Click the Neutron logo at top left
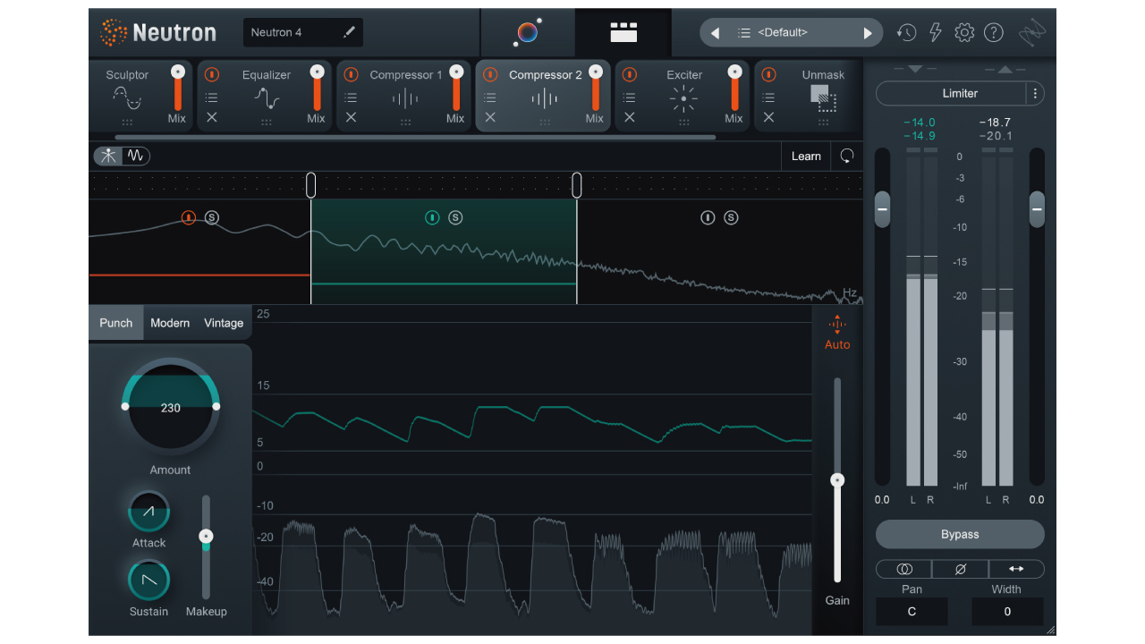 click(x=158, y=33)
